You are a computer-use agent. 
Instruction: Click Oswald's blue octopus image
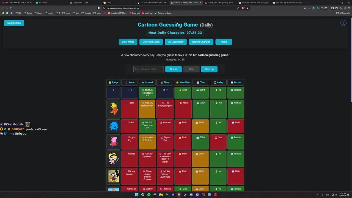point(114,126)
